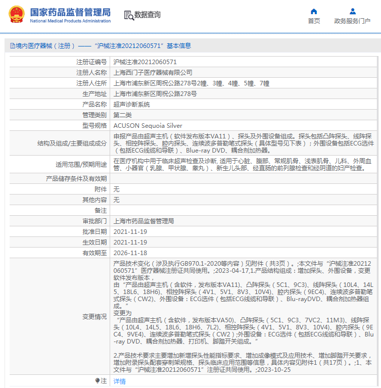Click the 政务服务门户 user icon

click(353, 12)
